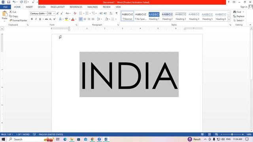Undo the last action
Viewport: 253px width, 142px height.
click(14, 2)
